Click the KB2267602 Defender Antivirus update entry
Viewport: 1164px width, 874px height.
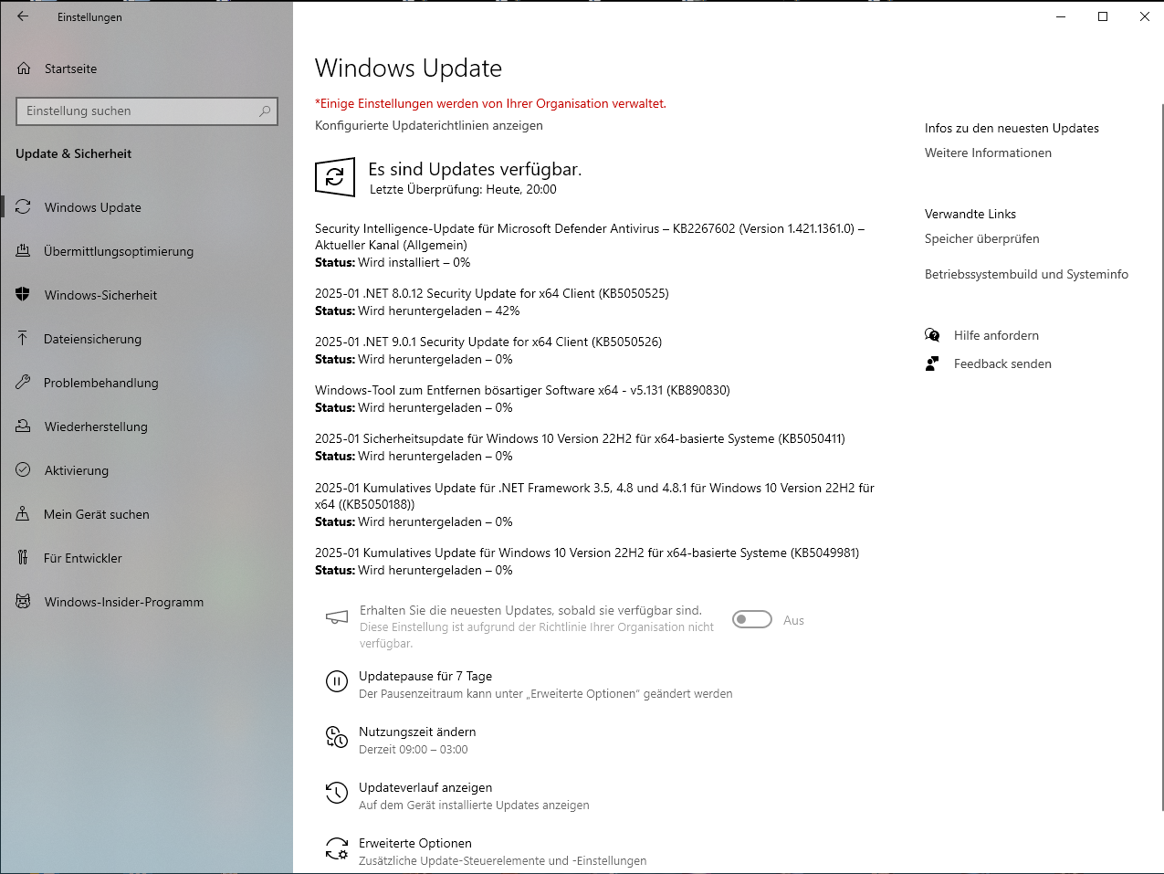[590, 237]
